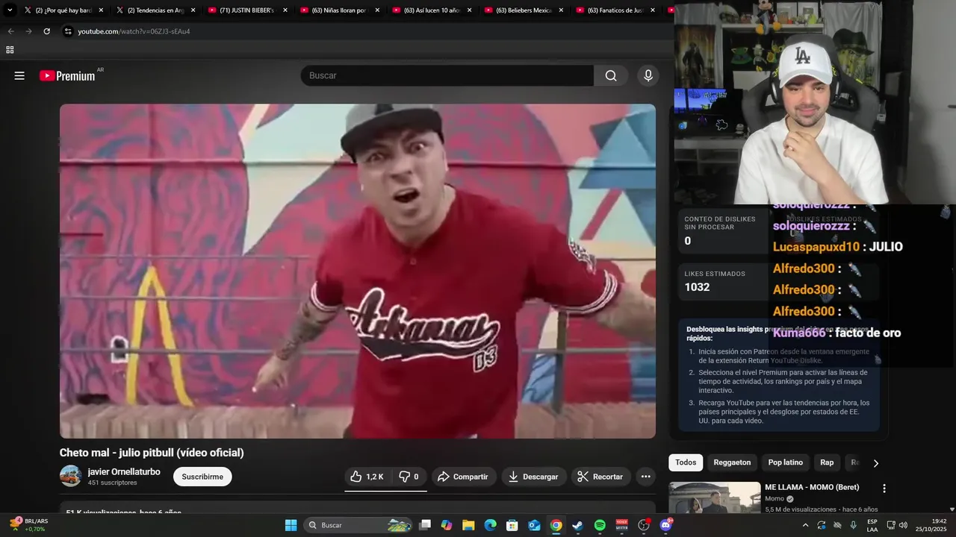The image size is (956, 537).
Task: Select the Pop latino filter chip
Action: (786, 462)
